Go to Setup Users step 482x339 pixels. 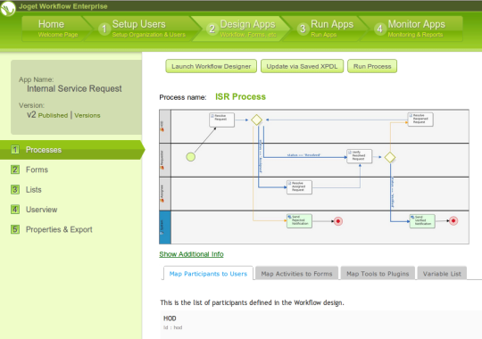(x=142, y=29)
